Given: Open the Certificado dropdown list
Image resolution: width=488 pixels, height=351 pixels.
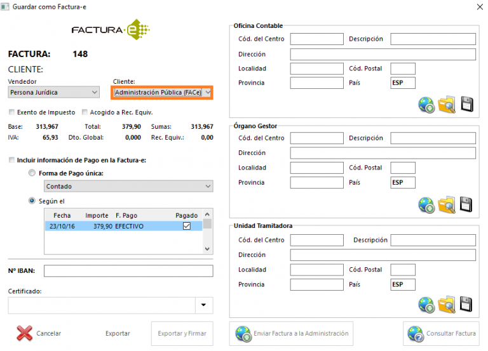Looking at the screenshot, I should pos(203,305).
